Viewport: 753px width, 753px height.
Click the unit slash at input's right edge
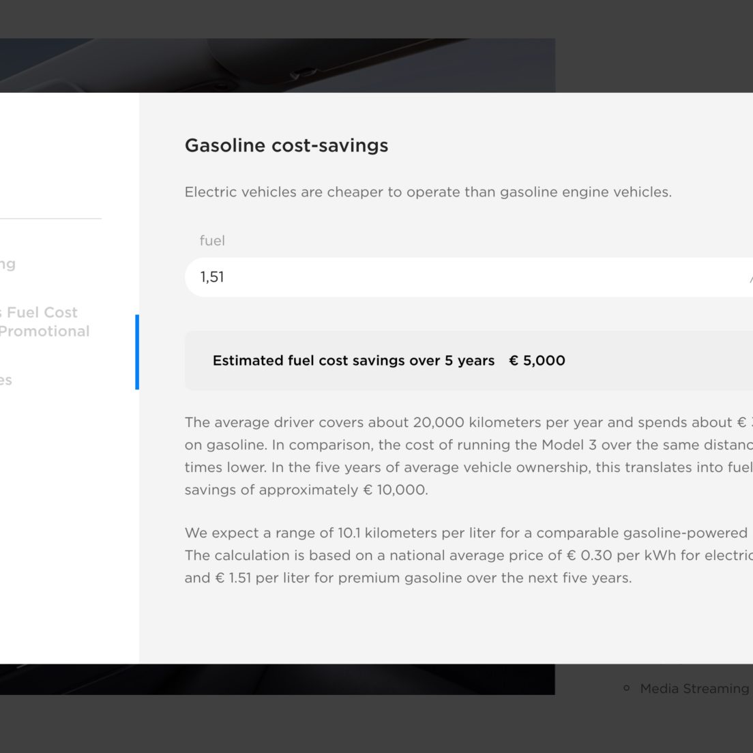click(x=750, y=278)
